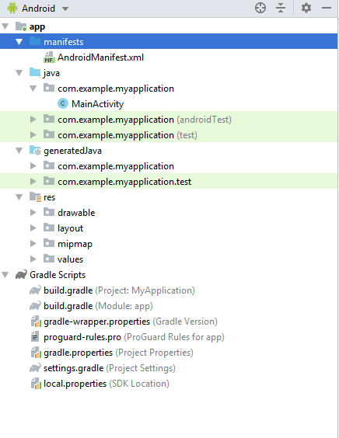Click the settings.gradle elephant icon
Screen dimensions: 339x438
coord(35,368)
